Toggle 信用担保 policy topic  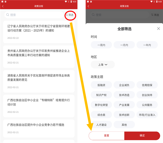point(147,85)
